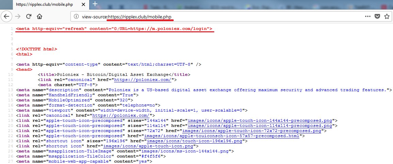This screenshot has height=164, width=393.
Task: Click the meta refresh tag on line 1
Action: [114, 29]
